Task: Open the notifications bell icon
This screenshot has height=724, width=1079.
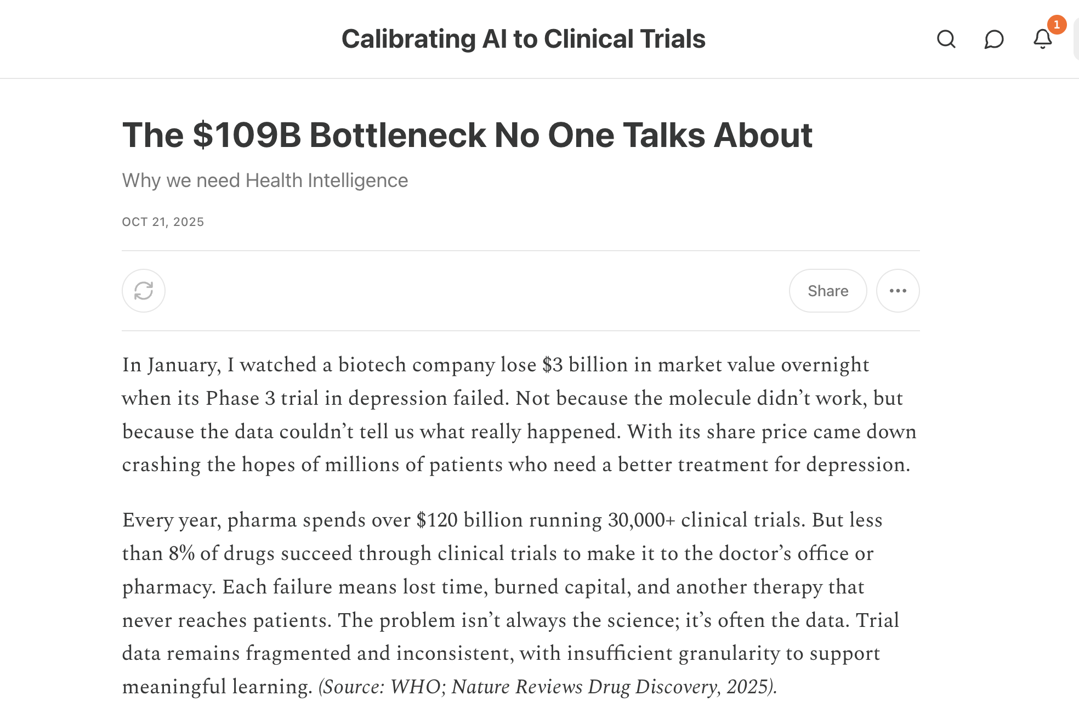Action: 1042,39
